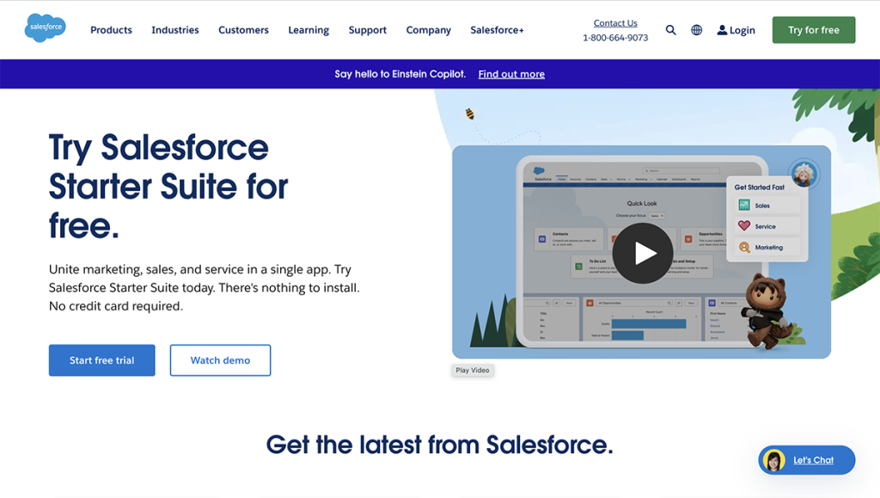The width and height of the screenshot is (880, 498).
Task: Click the Start free trial button
Action: point(101,360)
